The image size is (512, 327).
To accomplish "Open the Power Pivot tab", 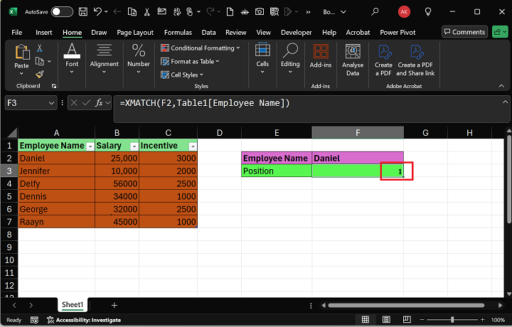I will (x=398, y=32).
